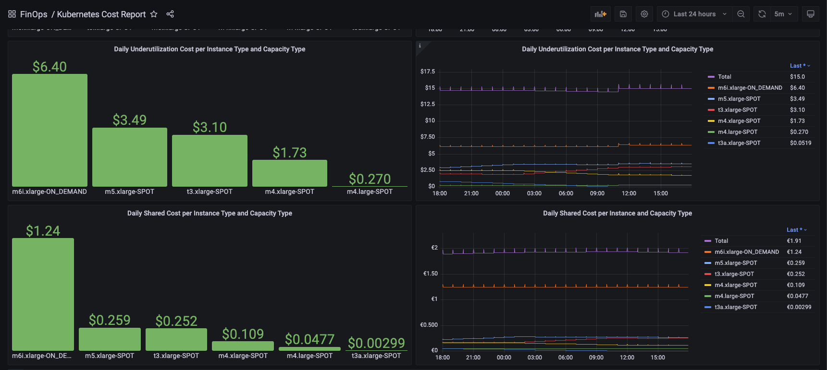This screenshot has width=827, height=370.
Task: Click the Add panel icon
Action: point(600,14)
